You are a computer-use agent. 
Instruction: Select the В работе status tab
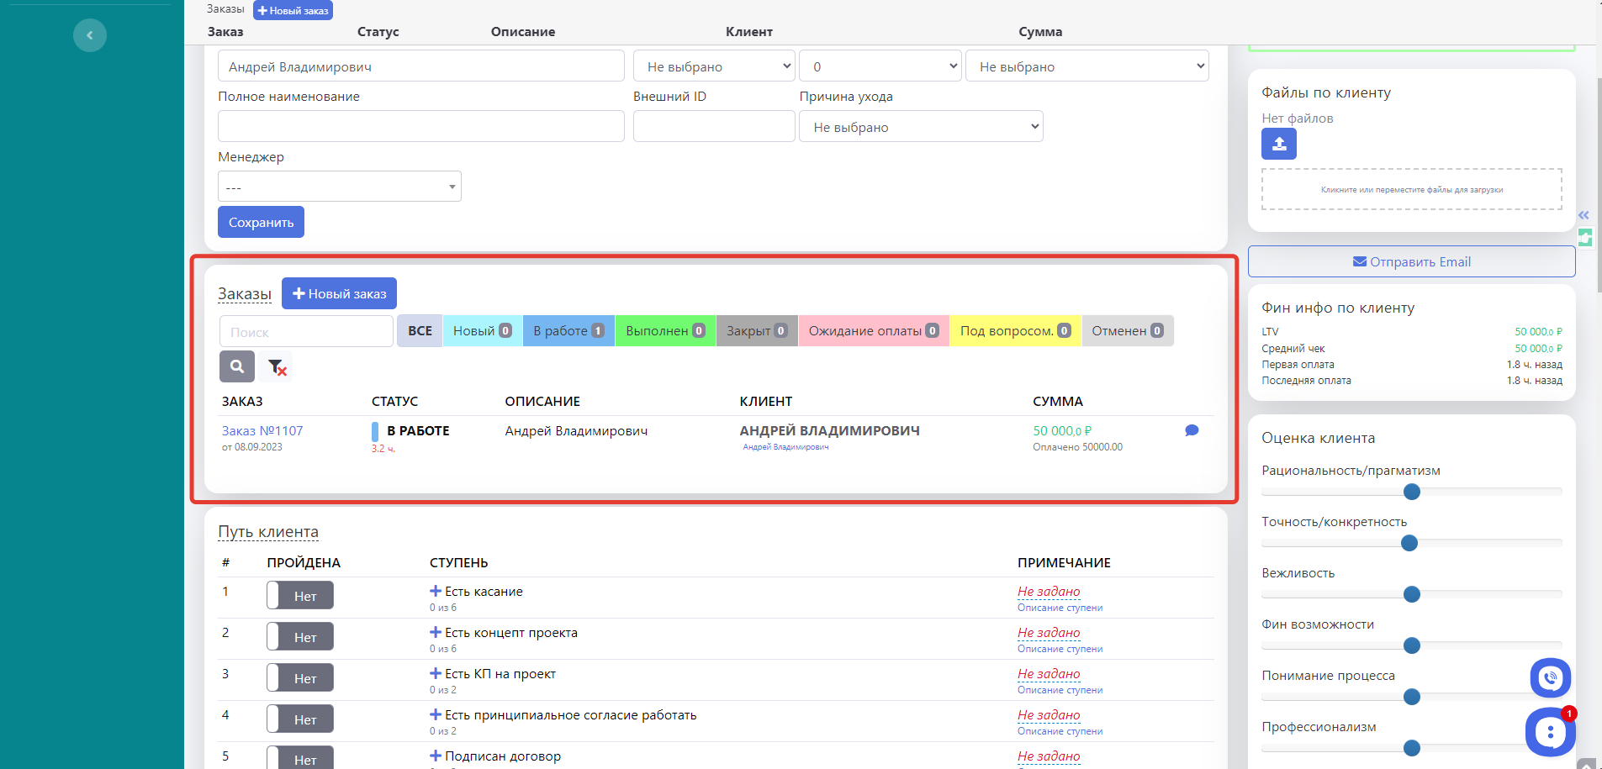pyautogui.click(x=568, y=331)
